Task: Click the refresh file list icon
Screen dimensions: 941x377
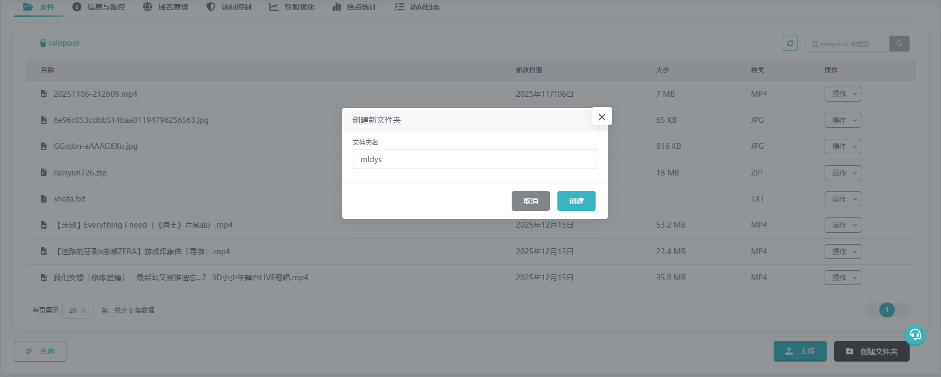Action: 790,44
